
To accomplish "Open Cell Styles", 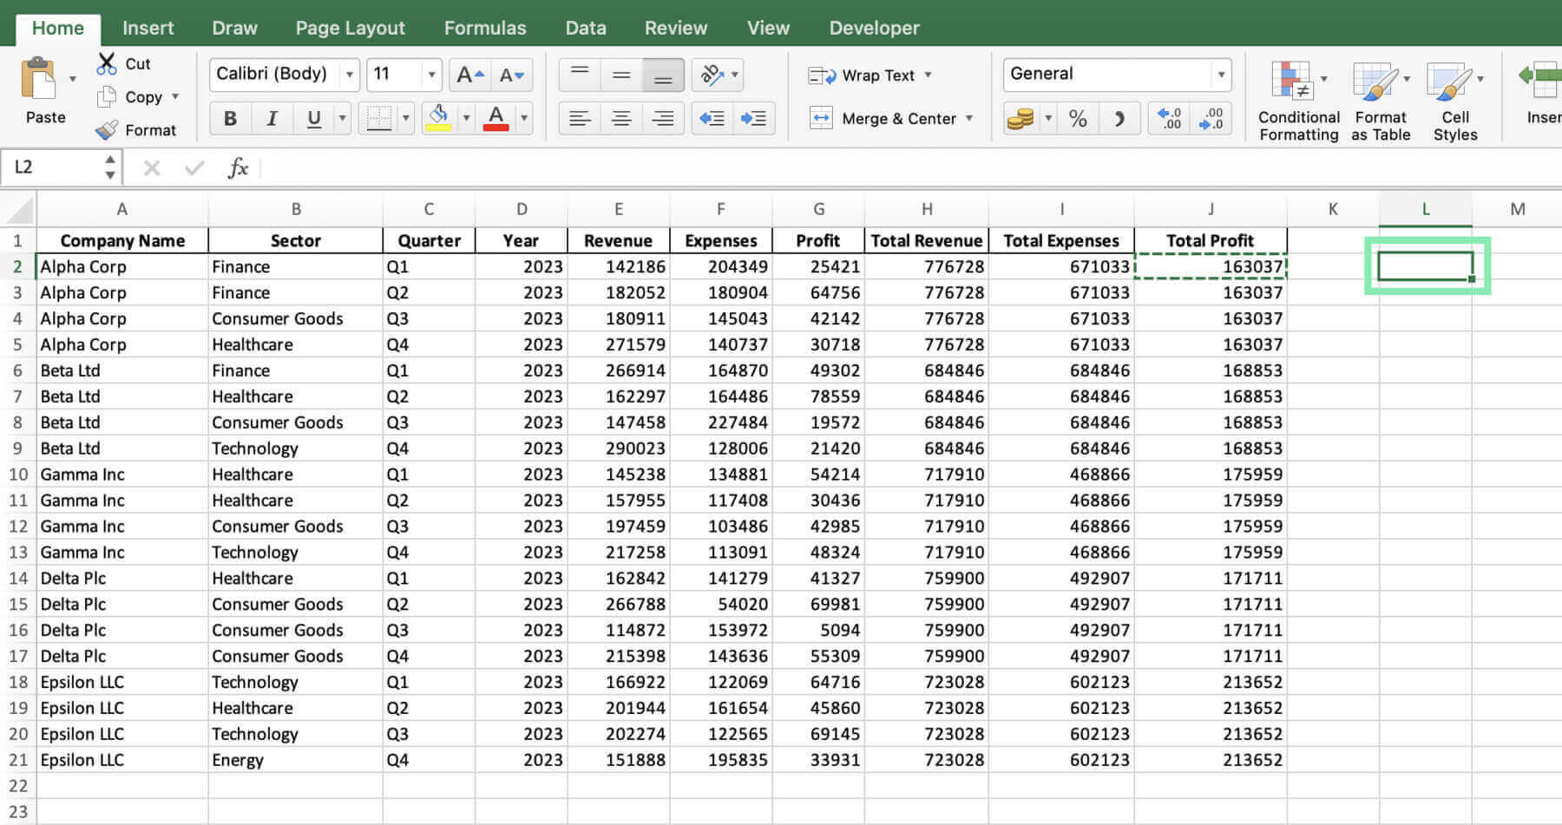I will point(1455,101).
